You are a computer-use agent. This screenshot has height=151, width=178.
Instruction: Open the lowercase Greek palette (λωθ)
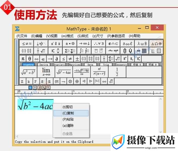[142, 43]
